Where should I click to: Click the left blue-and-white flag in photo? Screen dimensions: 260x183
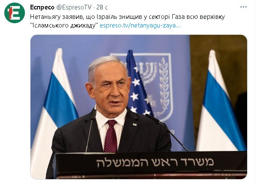55,110
